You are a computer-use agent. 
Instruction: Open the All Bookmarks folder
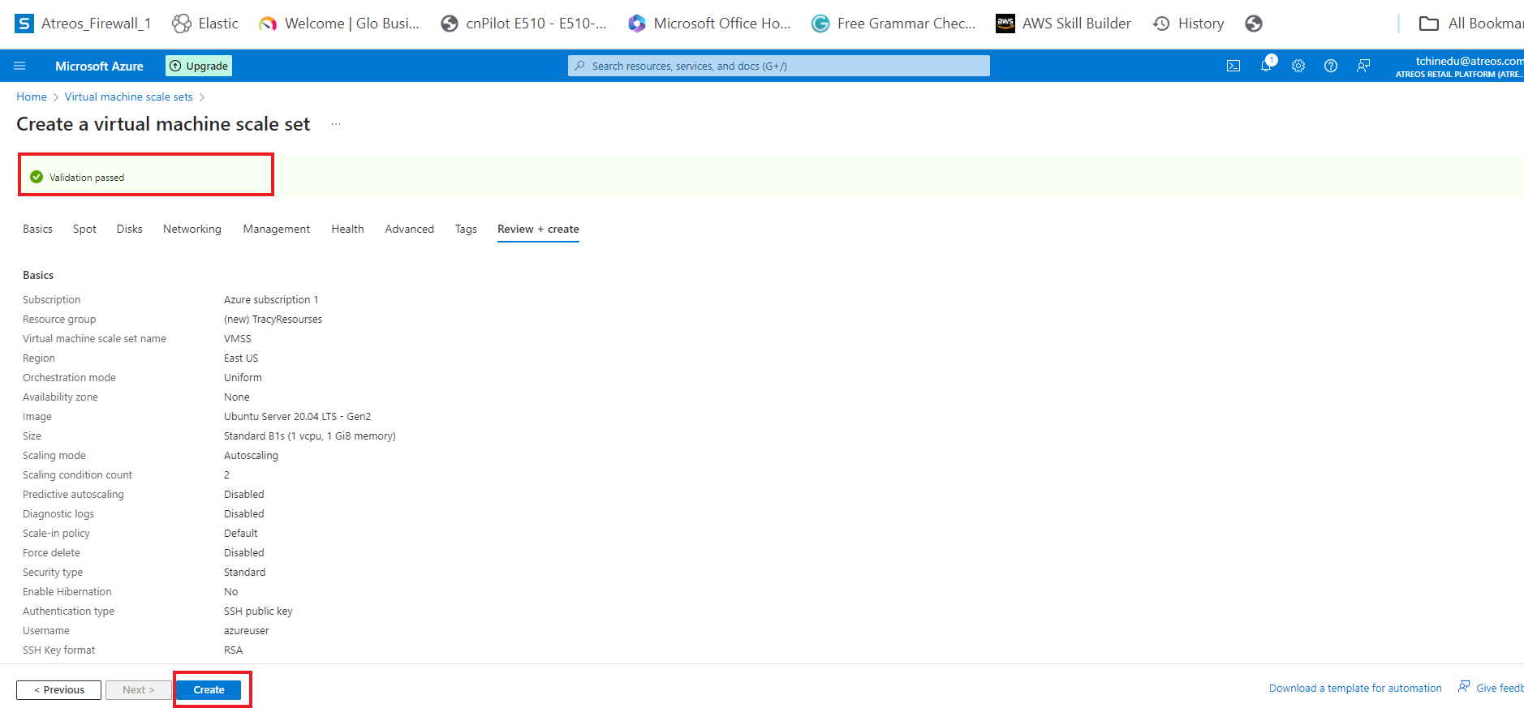[1470, 24]
